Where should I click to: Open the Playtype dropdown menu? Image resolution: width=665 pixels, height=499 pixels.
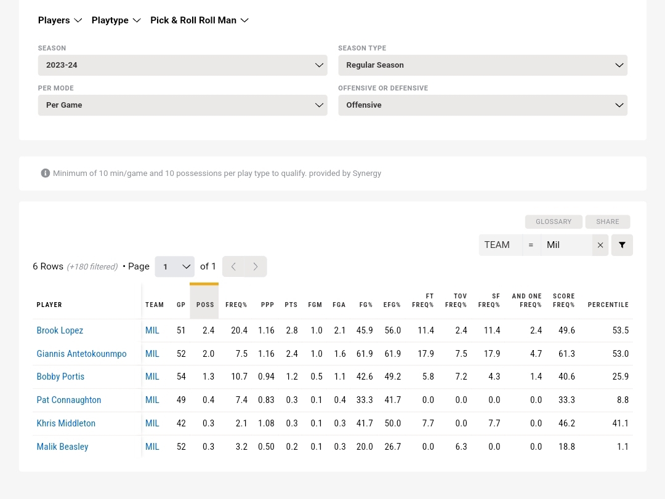pyautogui.click(x=116, y=20)
